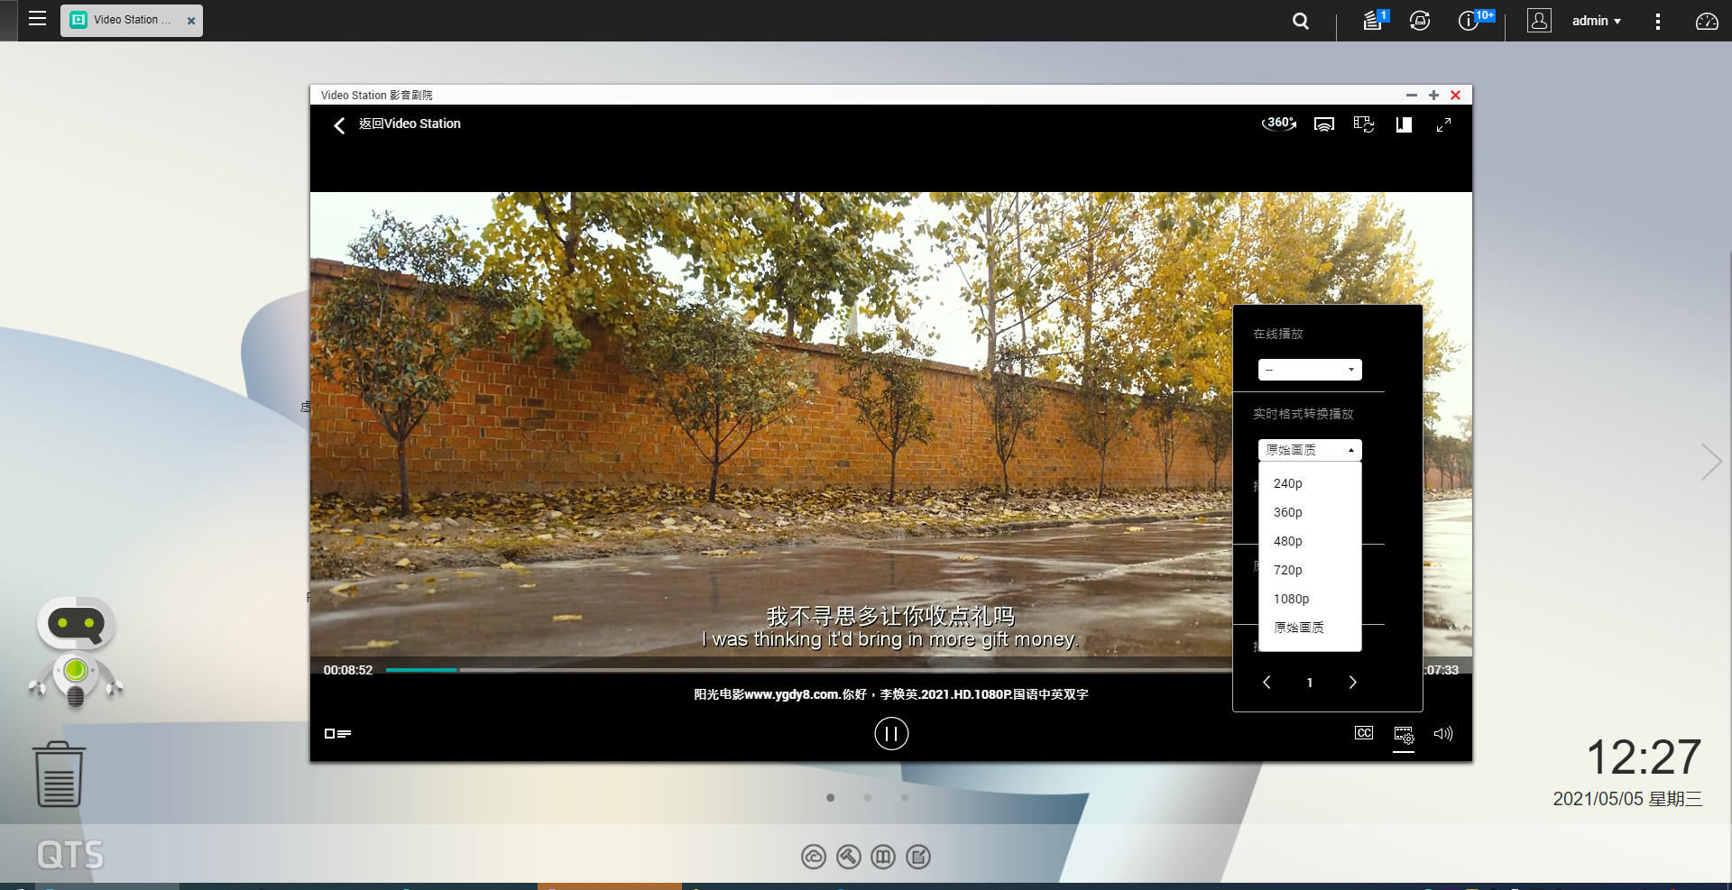Maximize the Video Station window
Image resolution: width=1732 pixels, height=890 pixels.
[x=1433, y=95]
